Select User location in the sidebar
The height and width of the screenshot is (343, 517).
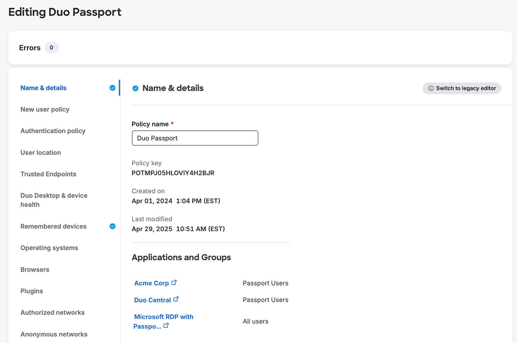(40, 152)
